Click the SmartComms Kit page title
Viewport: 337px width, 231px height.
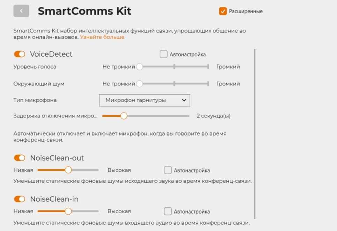pyautogui.click(x=85, y=11)
